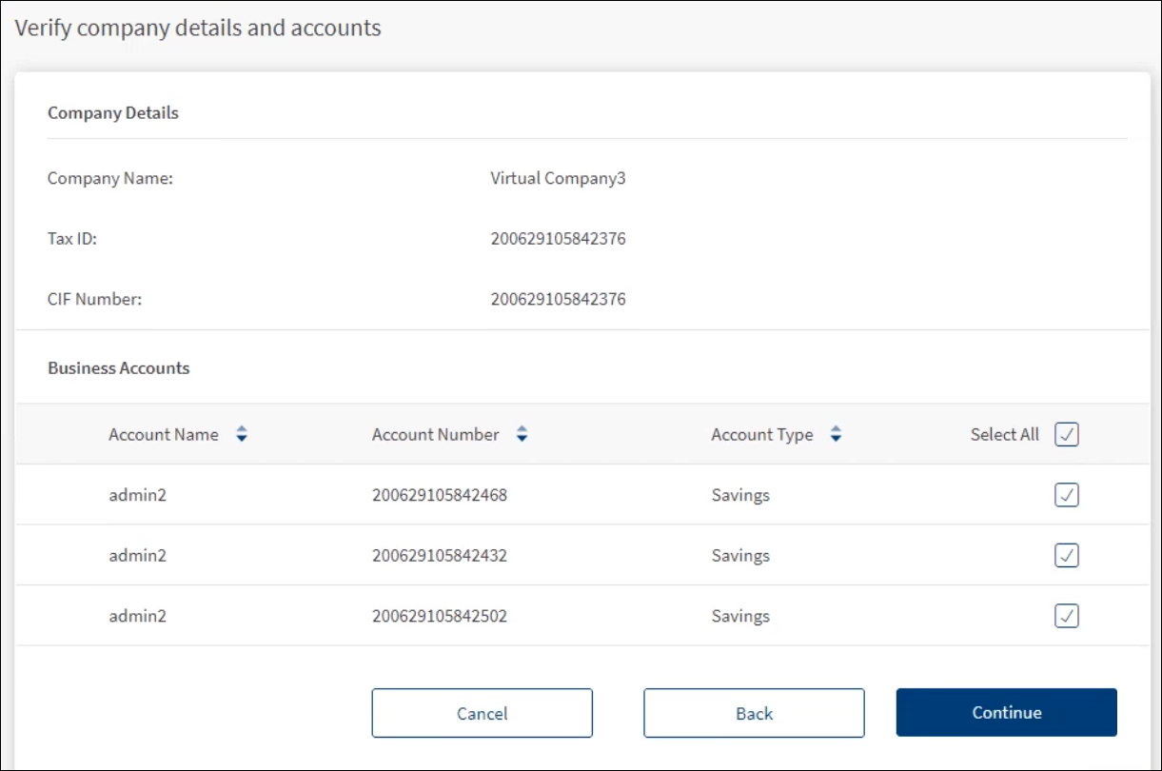1162x771 pixels.
Task: Uncheck the checkbox for account 200629105842468
Action: click(1067, 495)
